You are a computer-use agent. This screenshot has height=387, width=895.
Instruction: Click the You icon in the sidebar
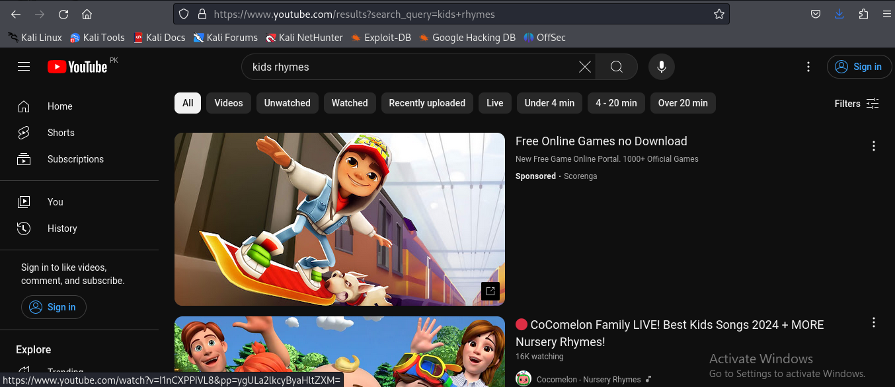(24, 202)
